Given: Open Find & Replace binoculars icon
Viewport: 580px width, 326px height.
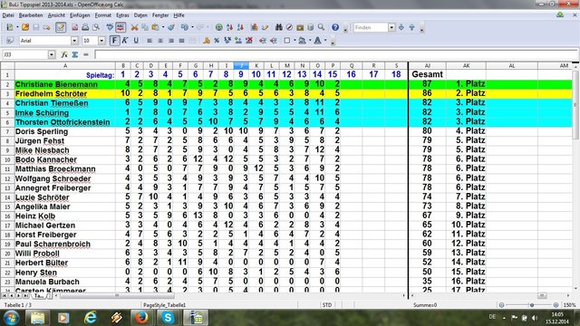Looking at the screenshot, I should click(x=279, y=27).
